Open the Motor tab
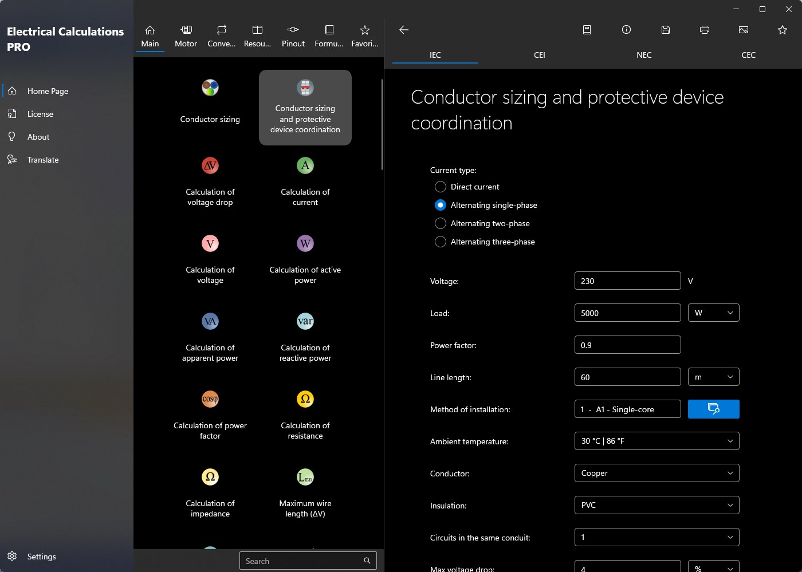This screenshot has width=802, height=572. coord(186,36)
